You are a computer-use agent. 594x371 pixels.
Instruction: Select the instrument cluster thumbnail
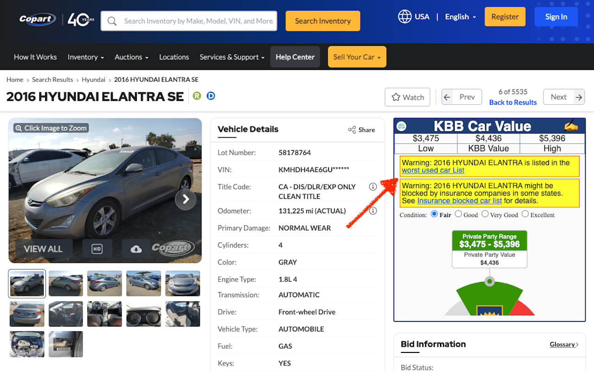tap(143, 314)
